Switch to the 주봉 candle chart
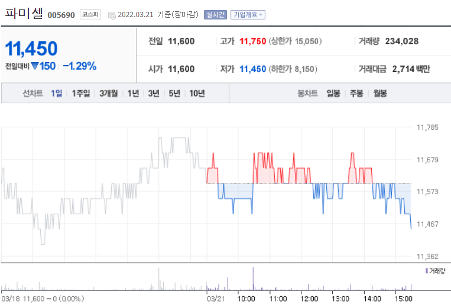451x308 pixels. [x=356, y=93]
